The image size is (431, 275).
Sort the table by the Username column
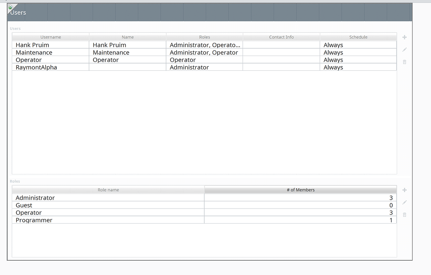[51, 37]
